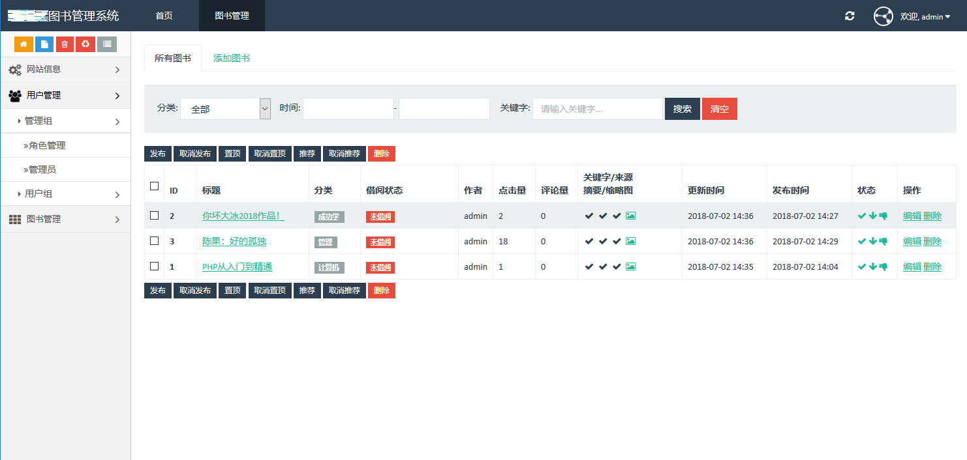Click the blue document icon button
The width and height of the screenshot is (967, 460).
[44, 44]
